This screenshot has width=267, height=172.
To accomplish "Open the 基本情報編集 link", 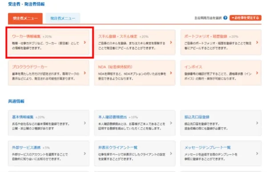I will click(x=23, y=117).
